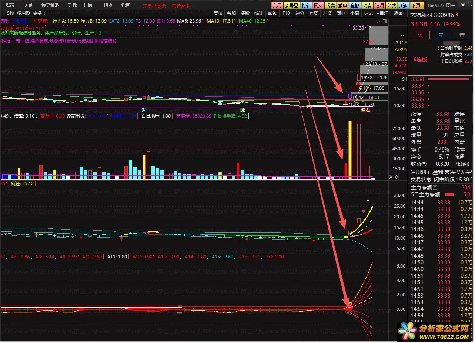Click the 逐分 toolbar item
Image resolution: width=475 pixels, height=343 pixels.
pos(300,13)
